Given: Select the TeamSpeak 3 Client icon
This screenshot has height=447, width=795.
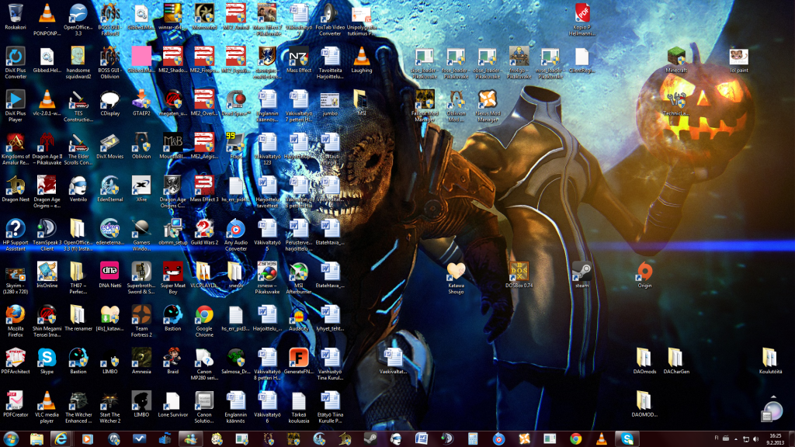Looking at the screenshot, I should [x=47, y=229].
